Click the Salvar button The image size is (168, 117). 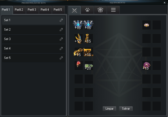coord(126,109)
